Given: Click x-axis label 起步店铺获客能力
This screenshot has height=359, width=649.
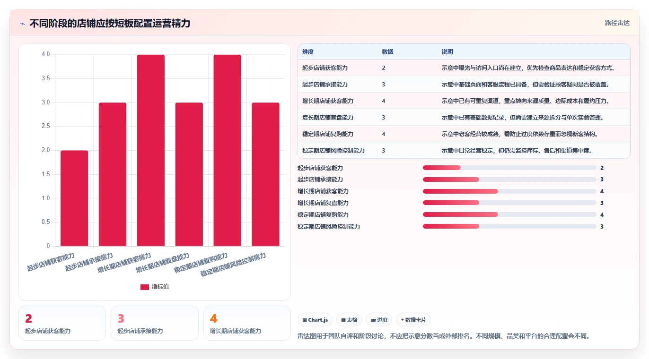Looking at the screenshot, I should [51, 262].
